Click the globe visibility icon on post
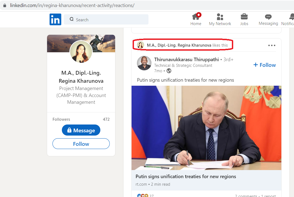 [169, 71]
